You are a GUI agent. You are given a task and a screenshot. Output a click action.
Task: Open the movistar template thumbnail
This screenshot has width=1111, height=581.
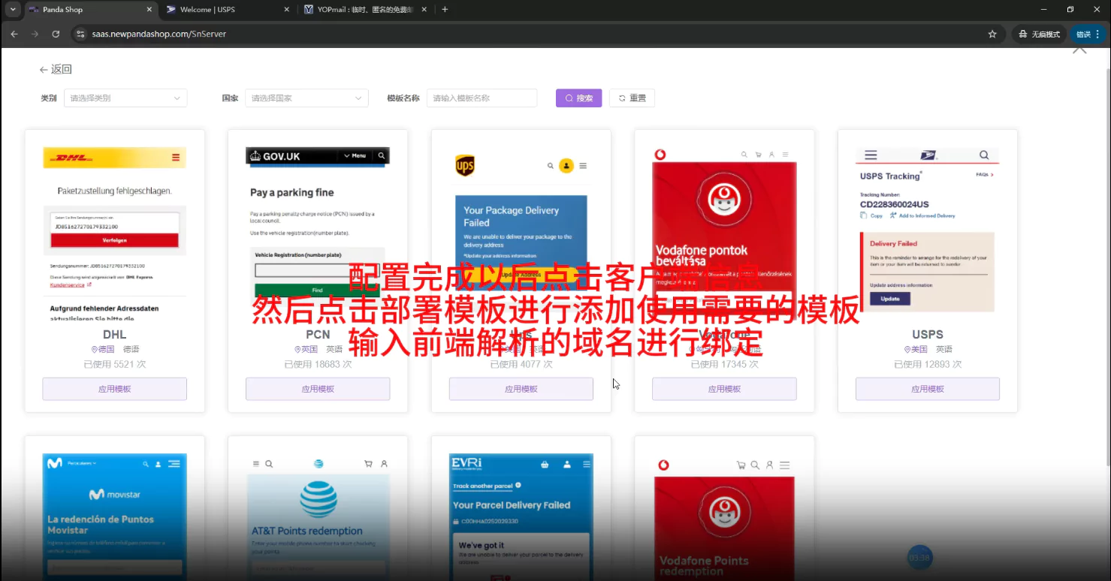[x=115, y=516]
